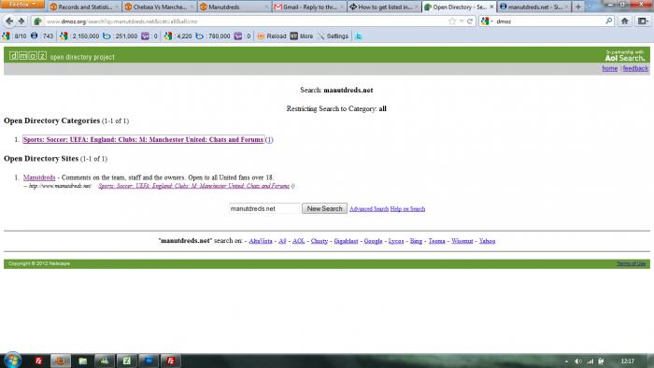654x368 pixels.
Task: Reload the page from the address bar
Action: [x=470, y=21]
